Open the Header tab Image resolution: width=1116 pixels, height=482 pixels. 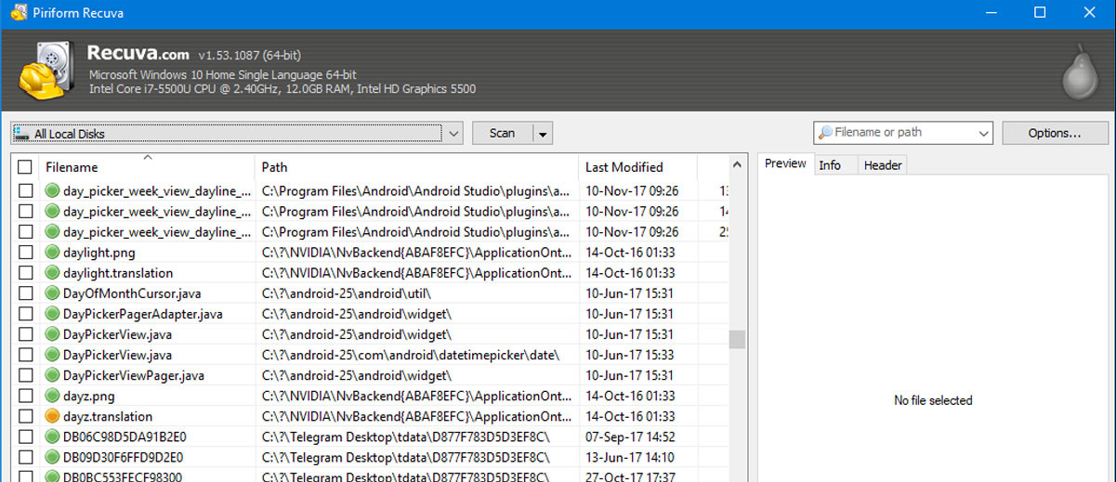(x=882, y=165)
